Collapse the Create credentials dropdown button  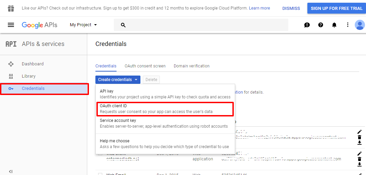tap(118, 80)
